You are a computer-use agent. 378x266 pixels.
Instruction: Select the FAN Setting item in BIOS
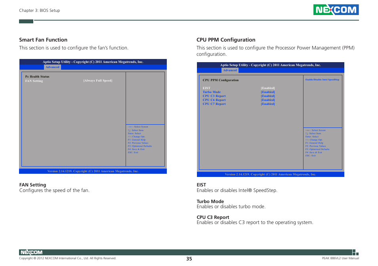(34, 81)
